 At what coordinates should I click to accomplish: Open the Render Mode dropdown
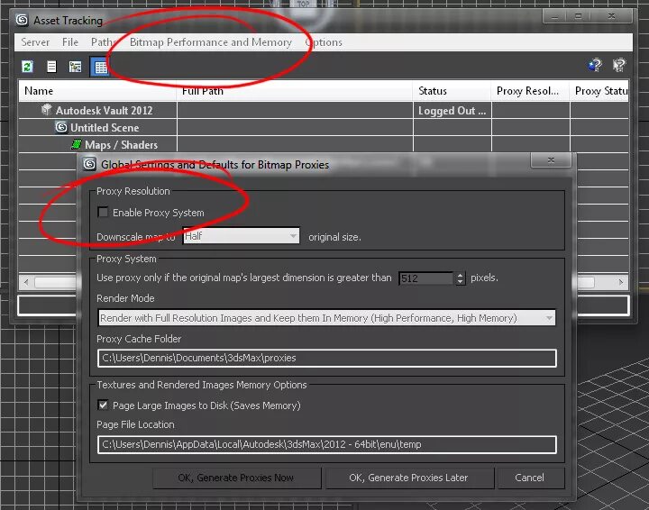click(327, 318)
